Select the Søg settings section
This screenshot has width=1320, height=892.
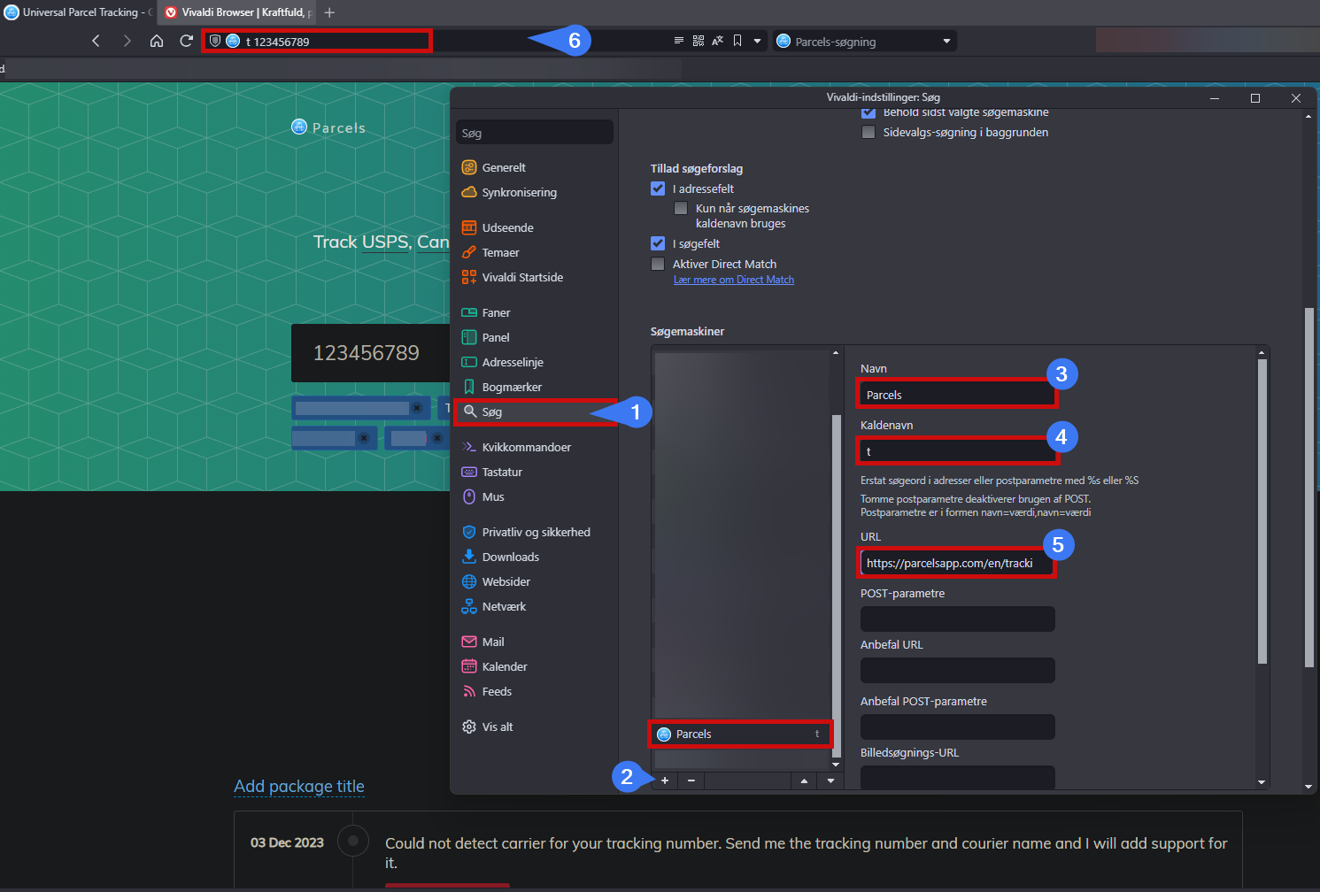click(535, 411)
